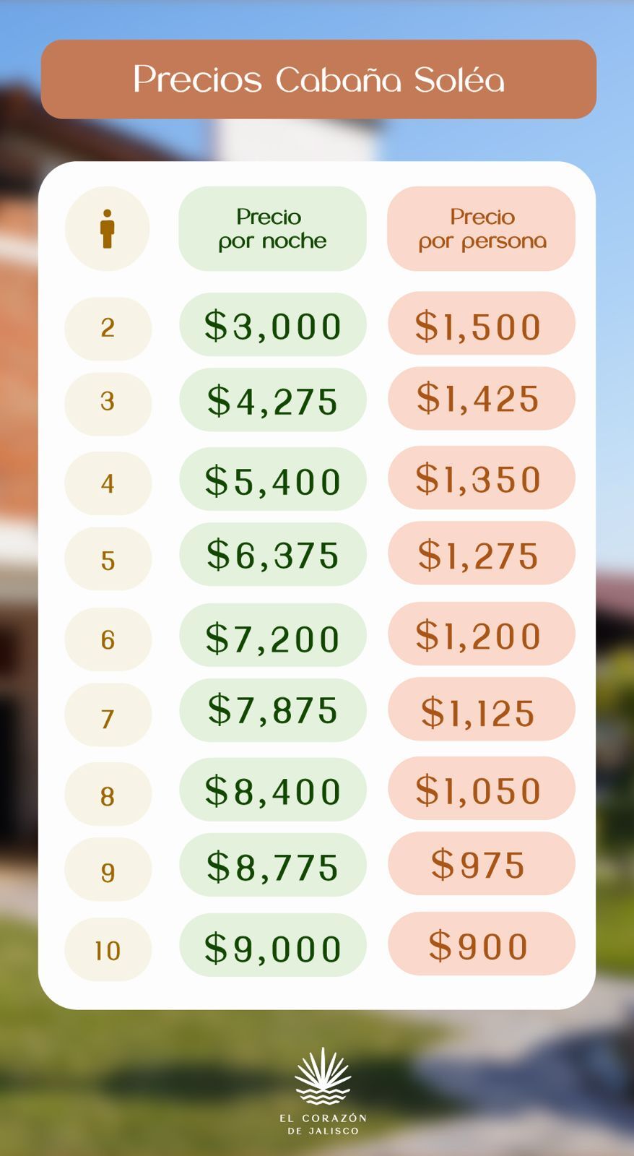This screenshot has height=1156, width=634.
Task: Select the 2 persons row number
Action: point(108,328)
